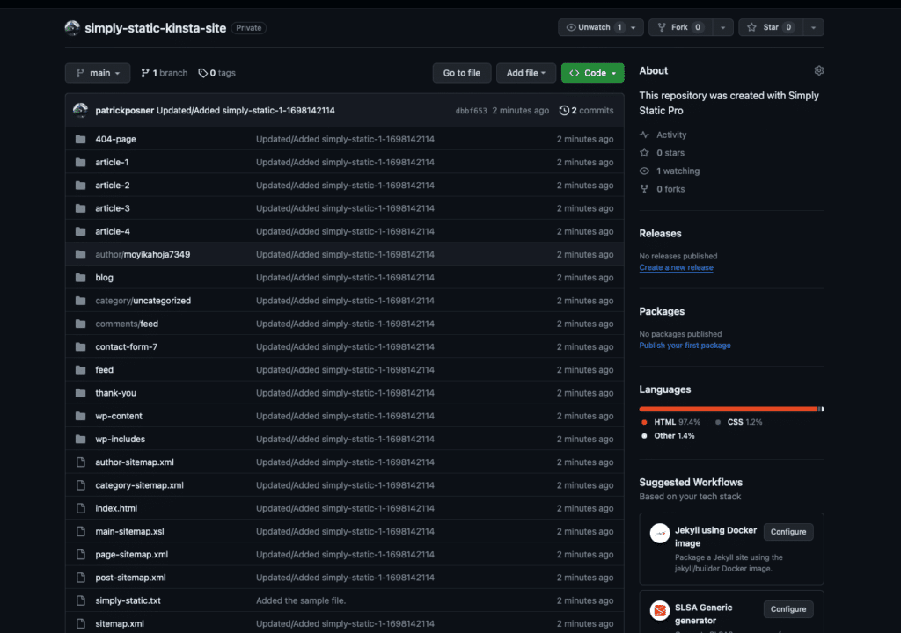The width and height of the screenshot is (901, 633).
Task: Open commit hash dbbf653
Action: coord(472,111)
